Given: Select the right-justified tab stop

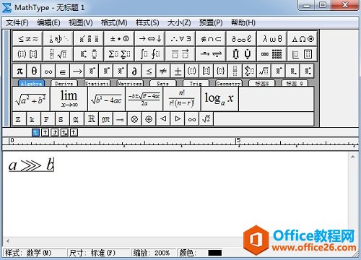Looking at the screenshot, I should (55, 132).
